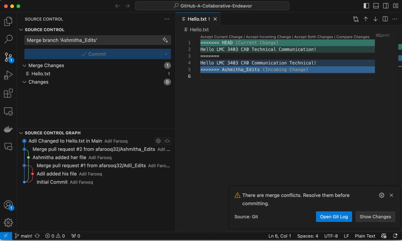Select 'Adil added his file' commit
This screenshot has width=402, height=241.
[x=96, y=174]
